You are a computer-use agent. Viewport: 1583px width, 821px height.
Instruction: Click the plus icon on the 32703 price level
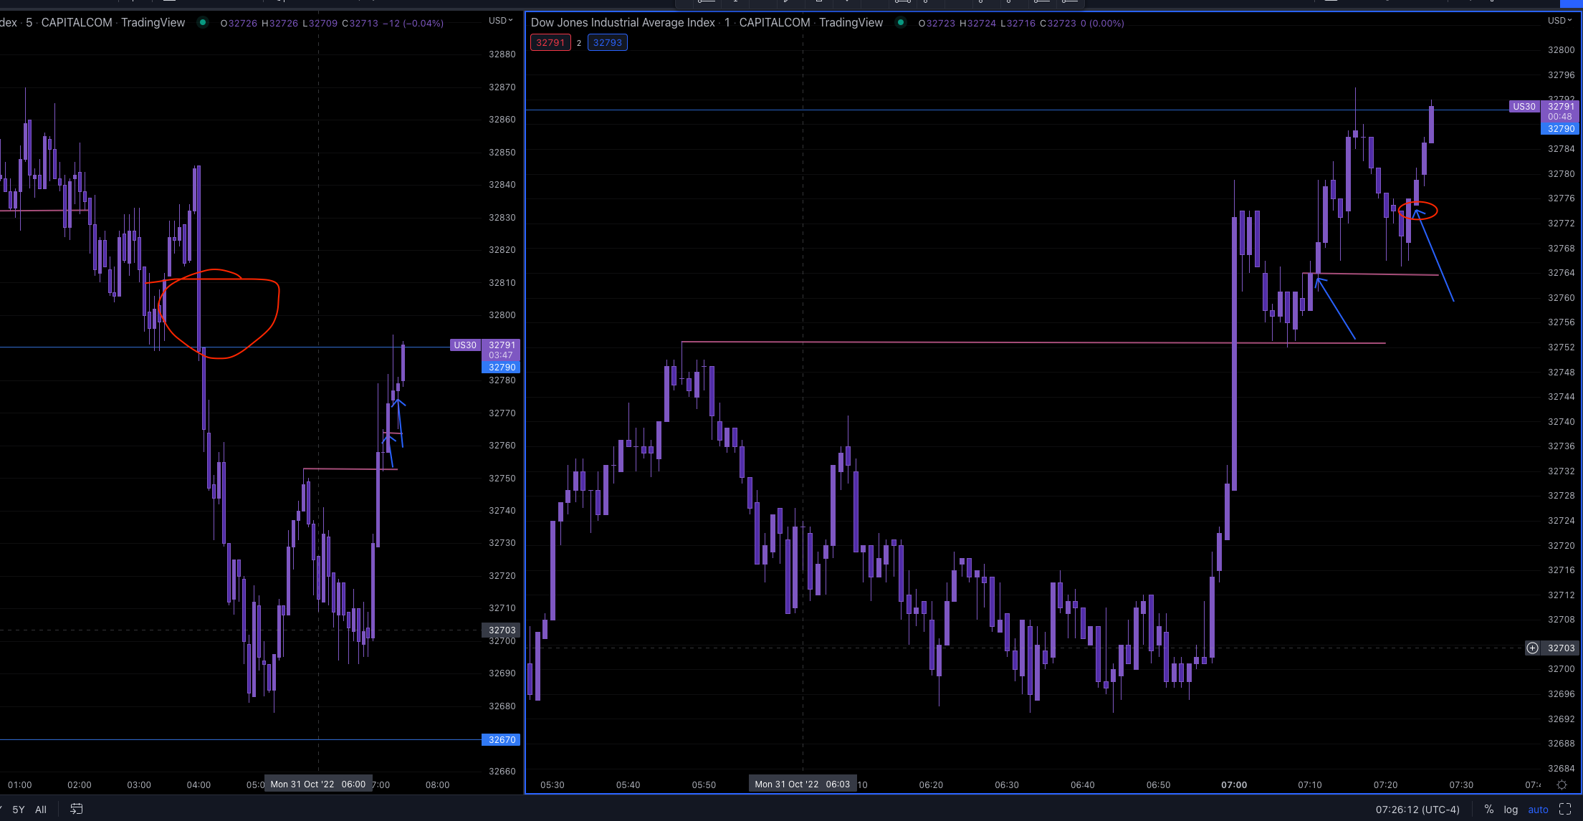tap(1533, 648)
